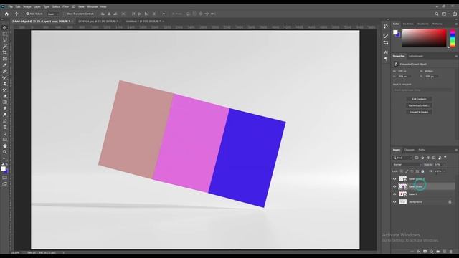
Task: Select the Hand tool
Action: [5, 145]
